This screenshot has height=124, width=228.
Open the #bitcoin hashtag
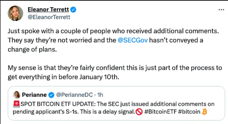(x=189, y=112)
